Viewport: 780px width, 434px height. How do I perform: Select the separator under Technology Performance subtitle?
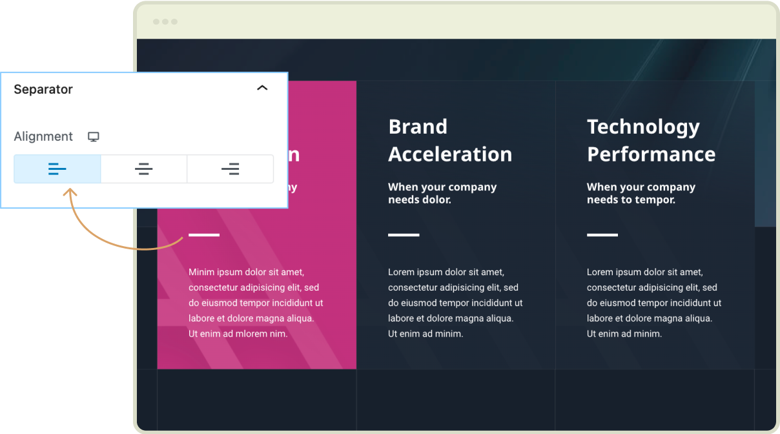[602, 235]
